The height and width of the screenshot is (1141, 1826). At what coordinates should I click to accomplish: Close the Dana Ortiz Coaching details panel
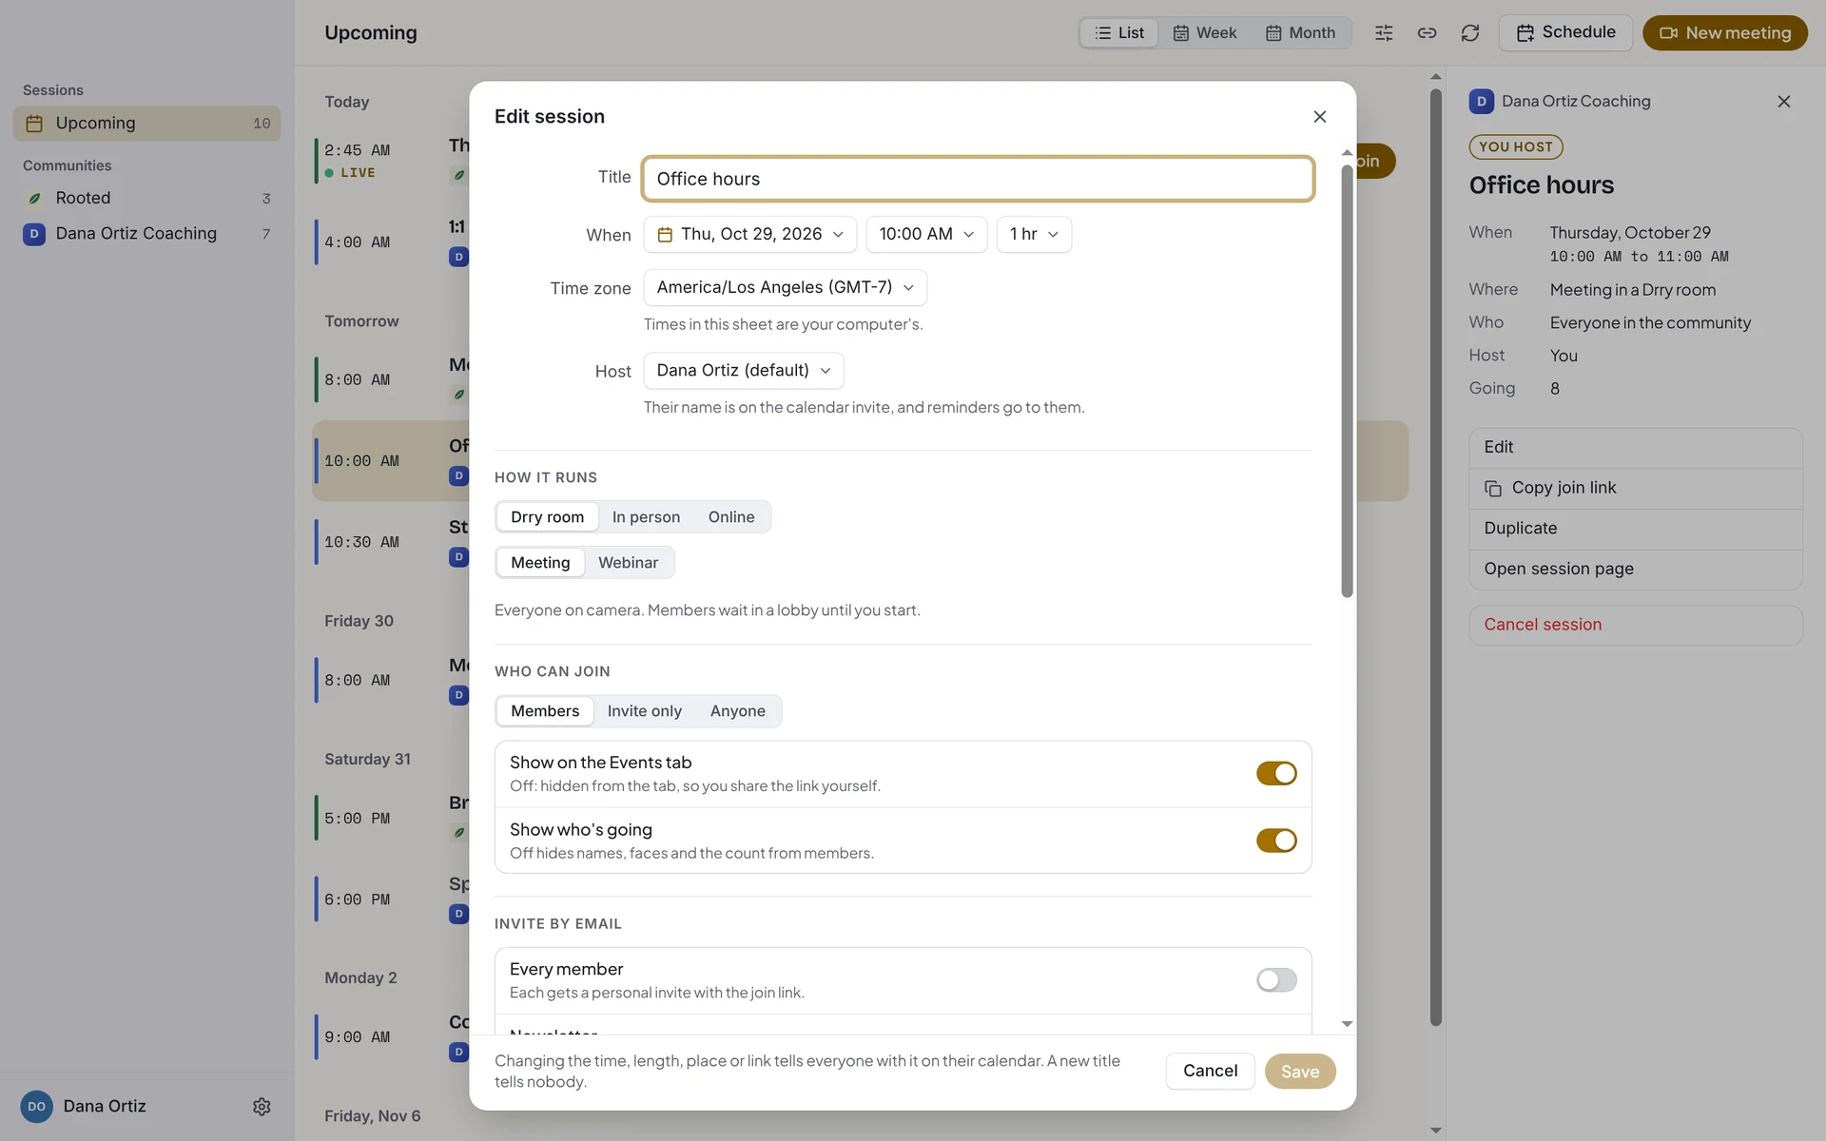pos(1783,101)
